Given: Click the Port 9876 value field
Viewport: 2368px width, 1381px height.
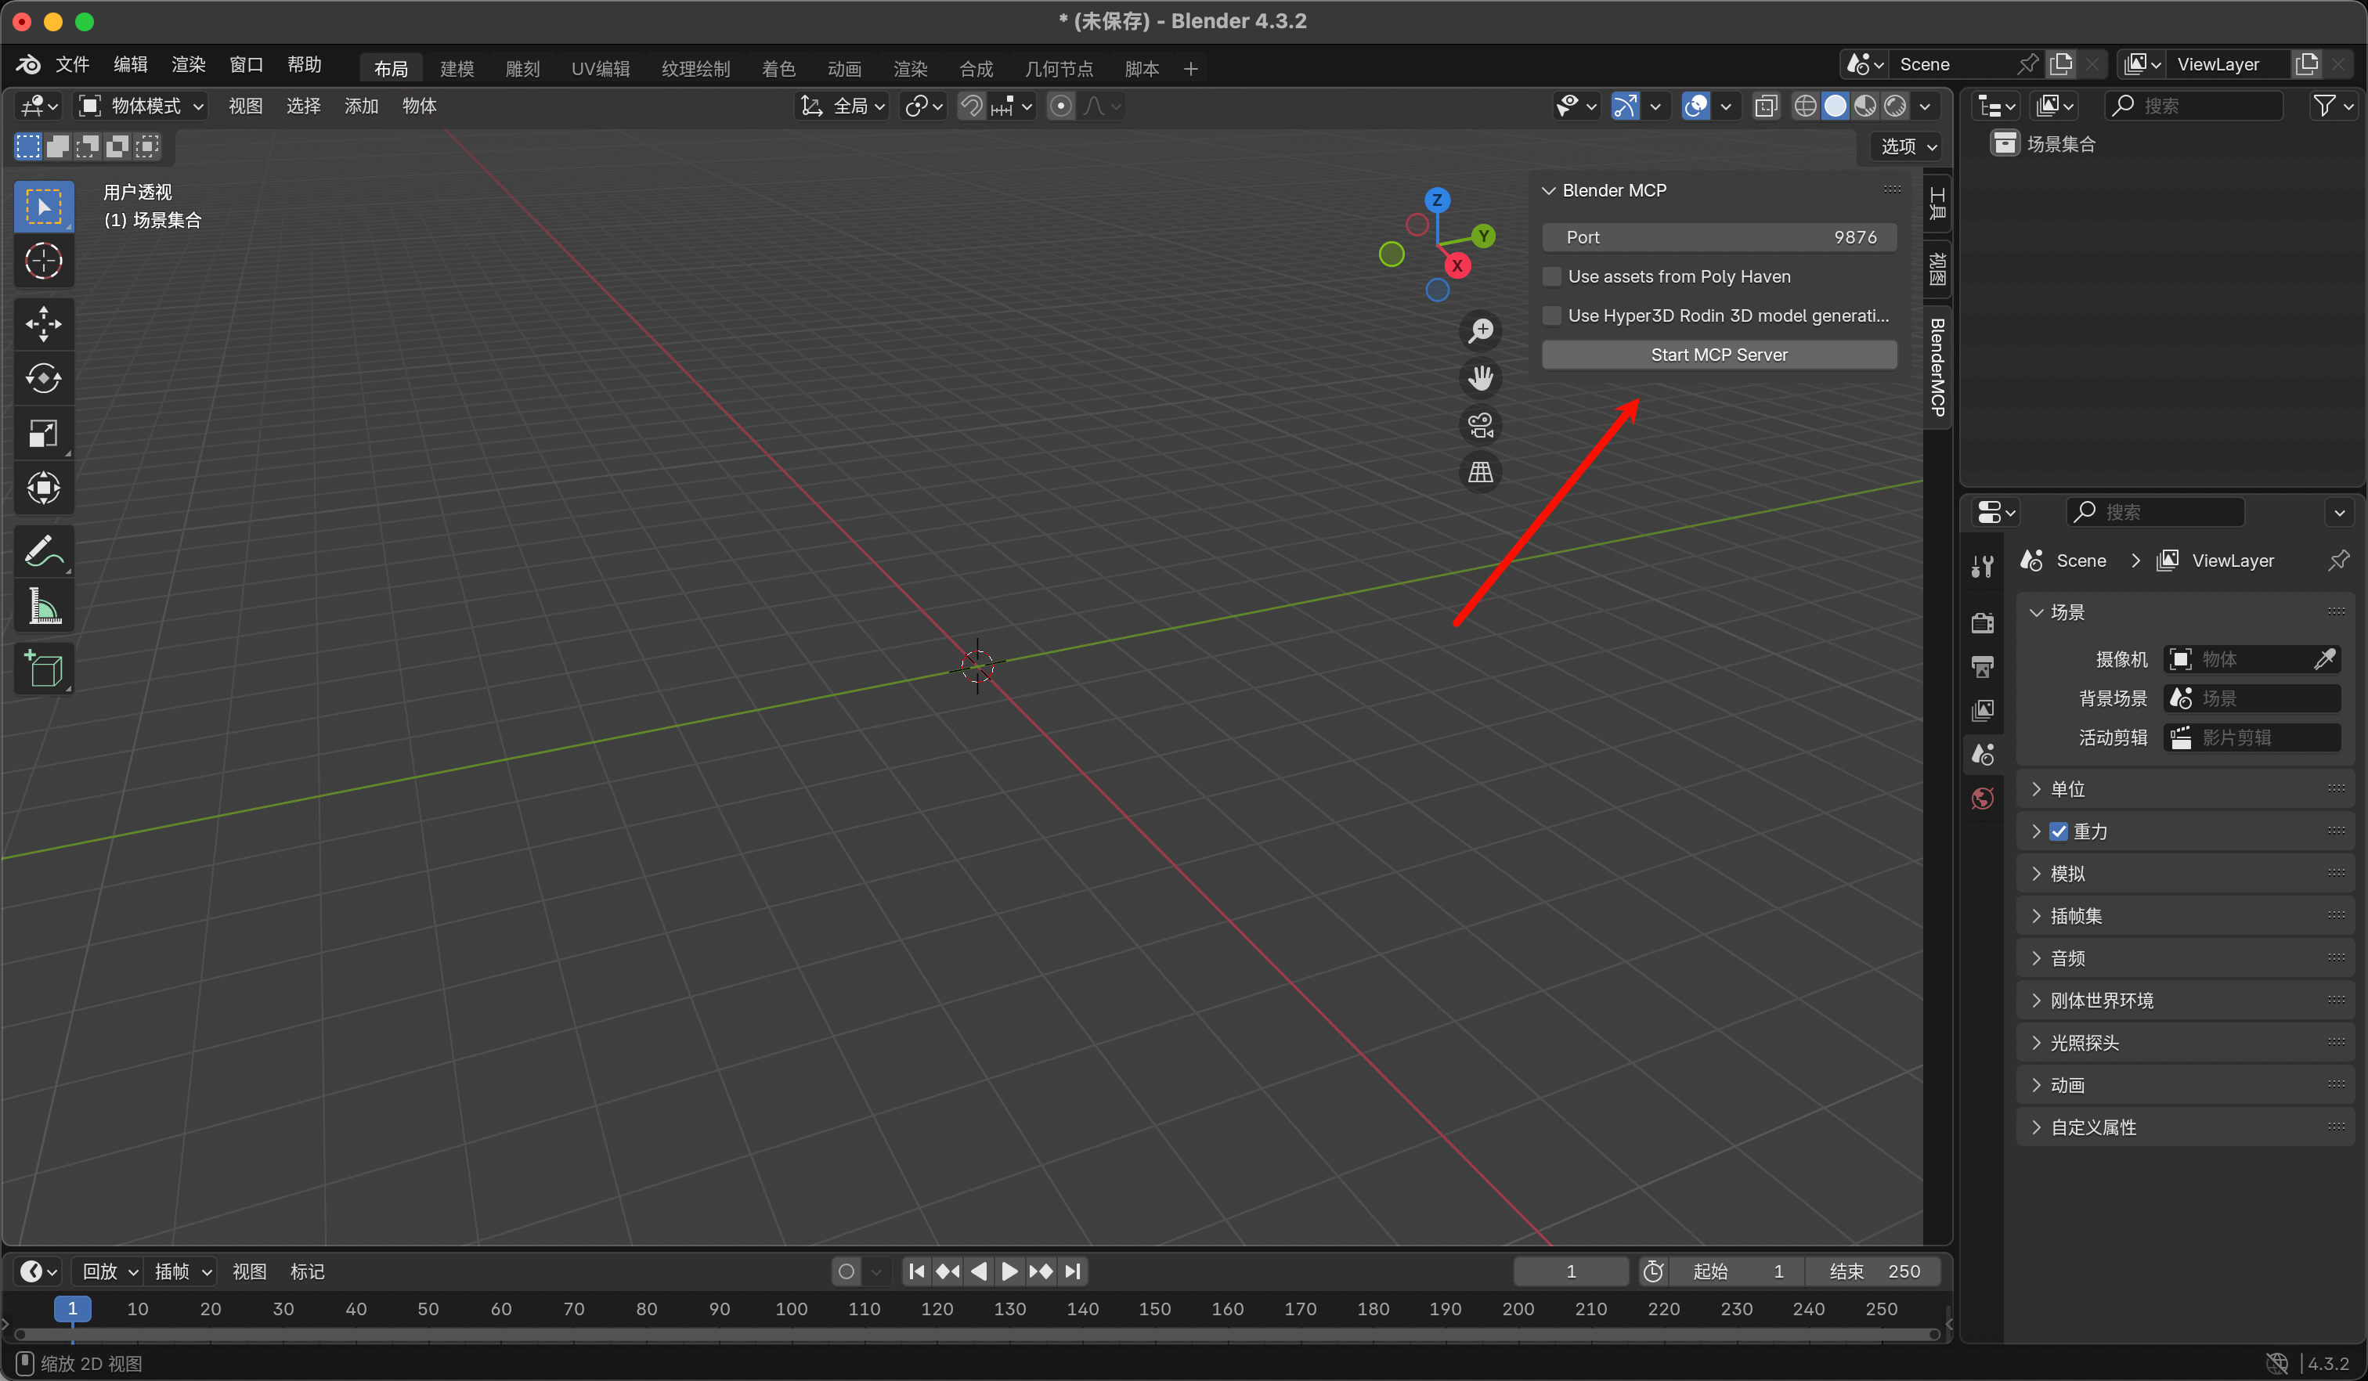Looking at the screenshot, I should (1719, 238).
